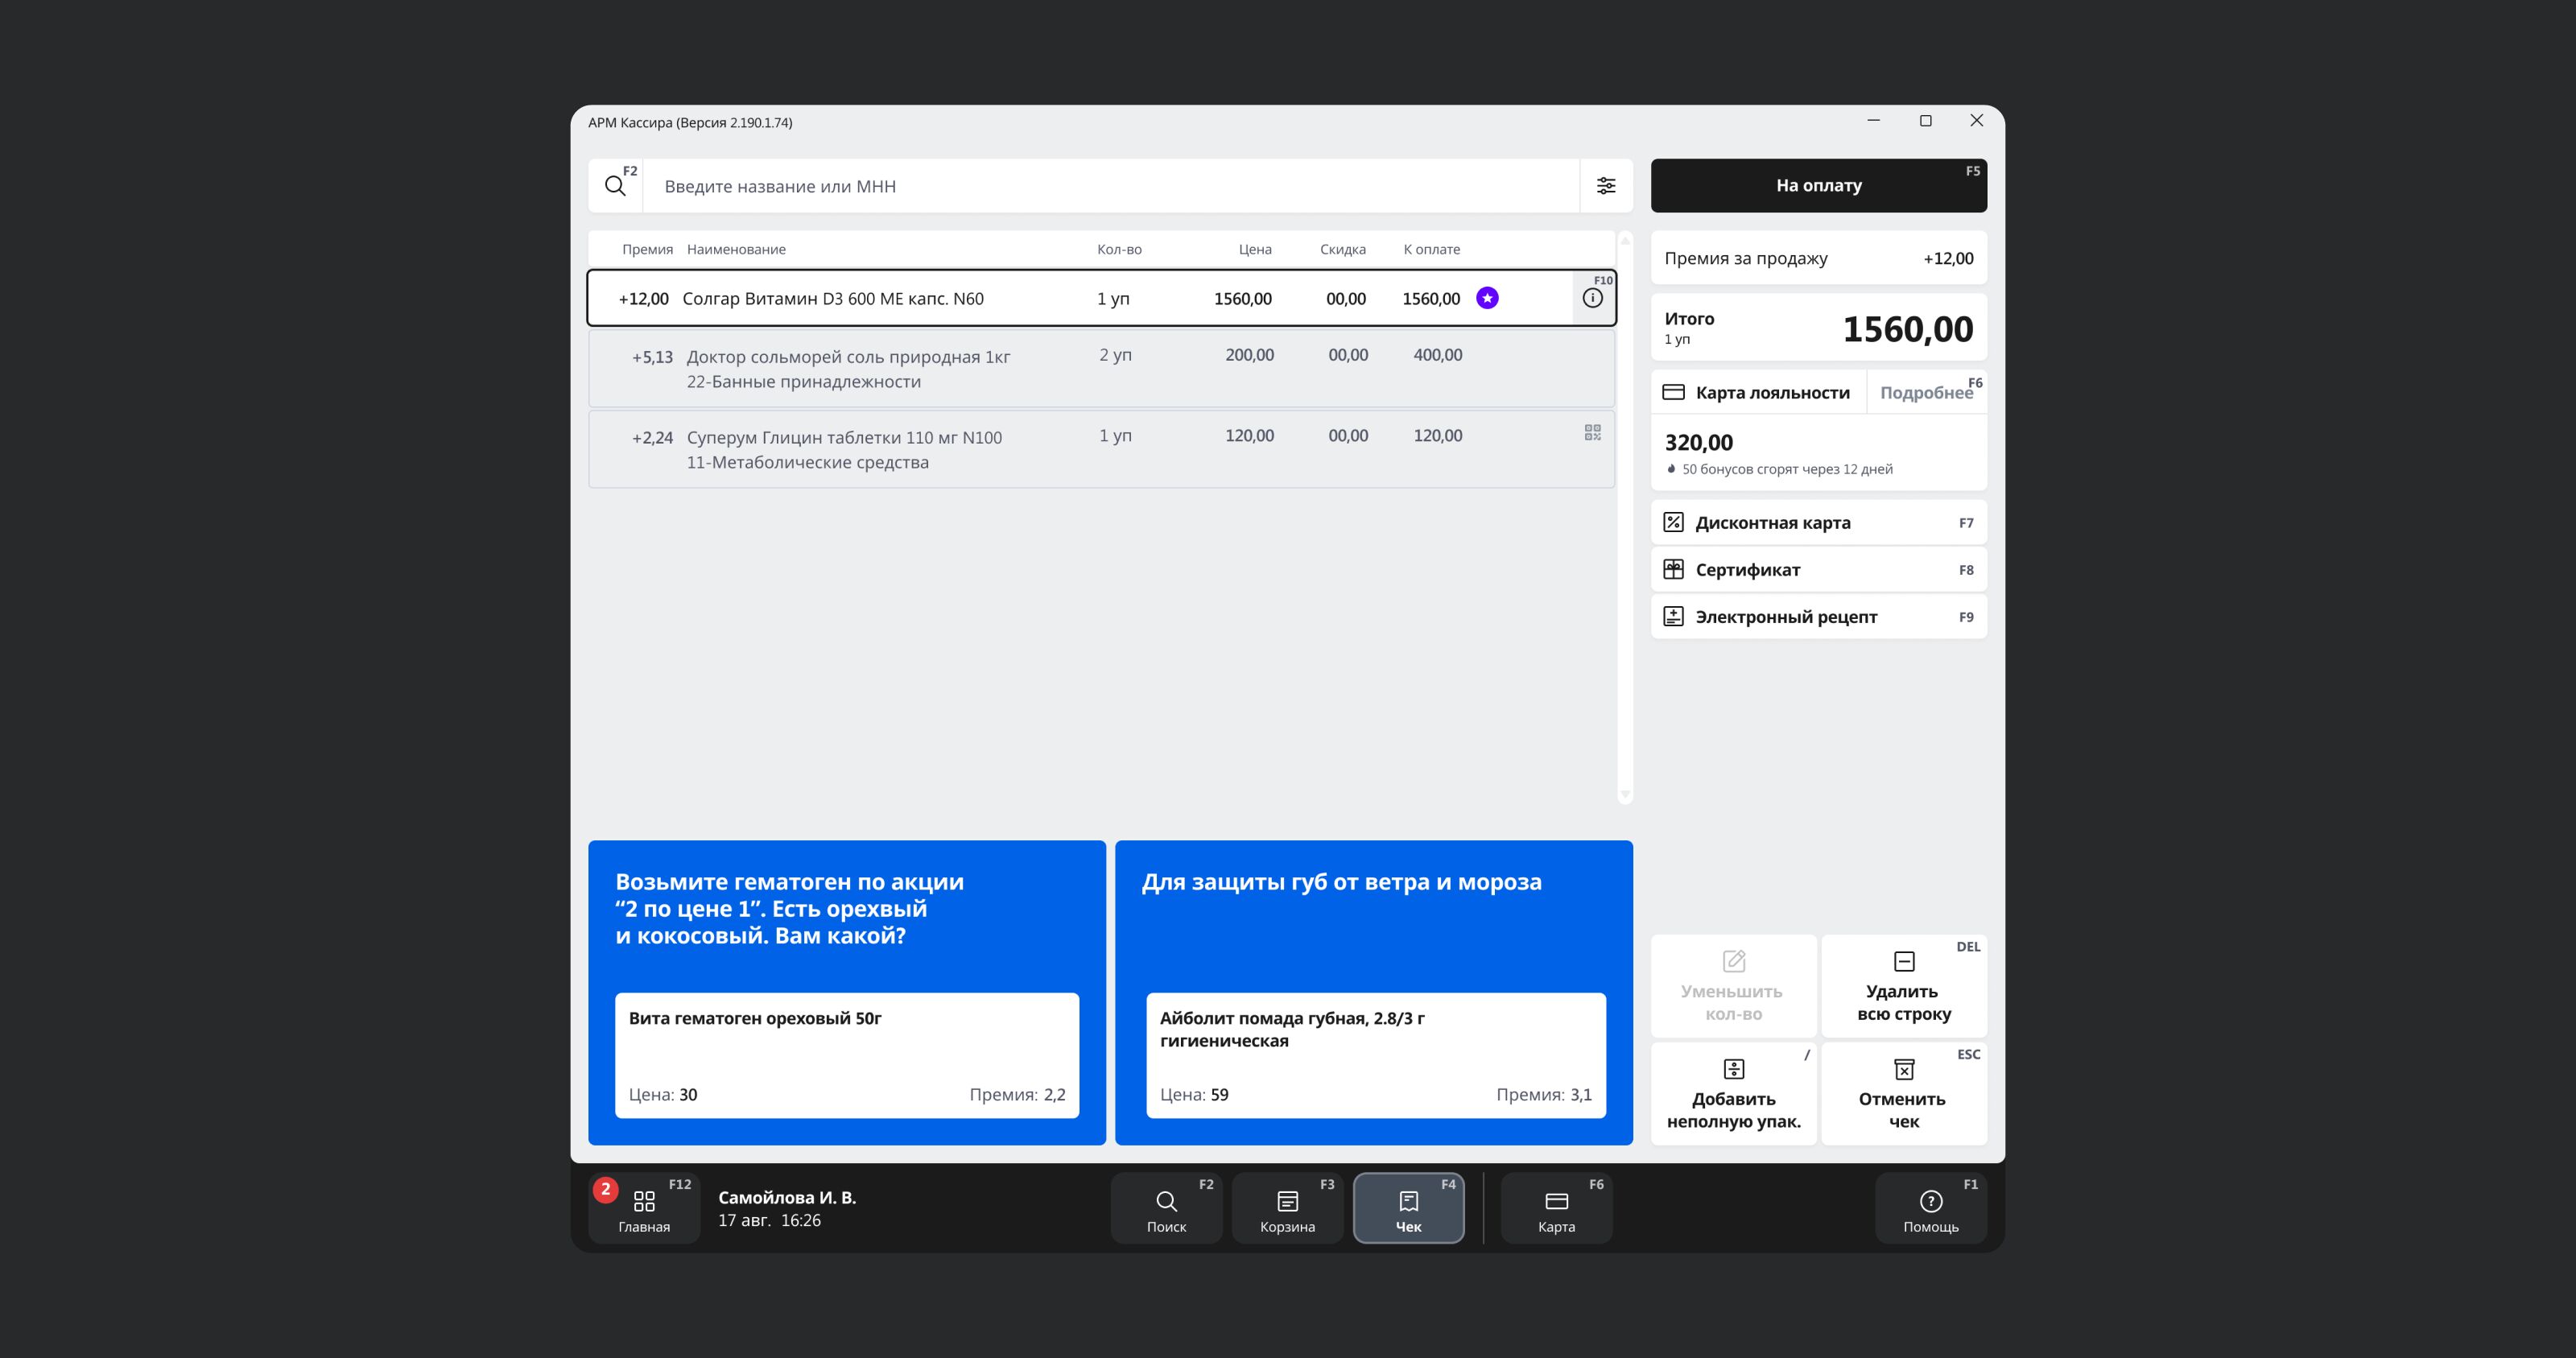Expand Электронный рецепт option
This screenshot has height=1358, width=2576.
pyautogui.click(x=1818, y=617)
